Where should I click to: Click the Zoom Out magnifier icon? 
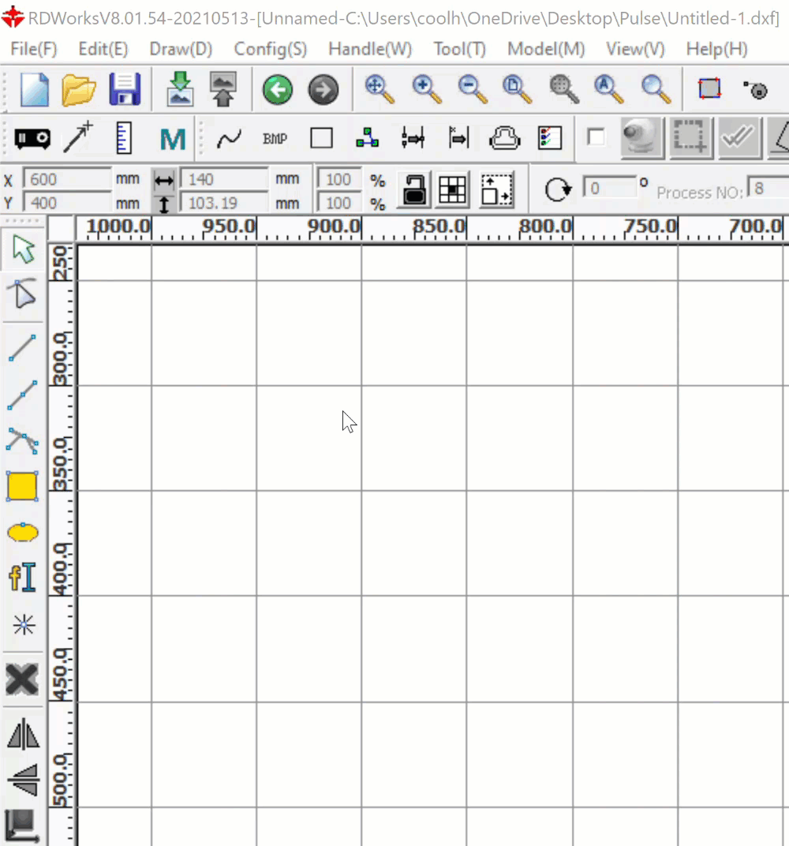tap(473, 89)
